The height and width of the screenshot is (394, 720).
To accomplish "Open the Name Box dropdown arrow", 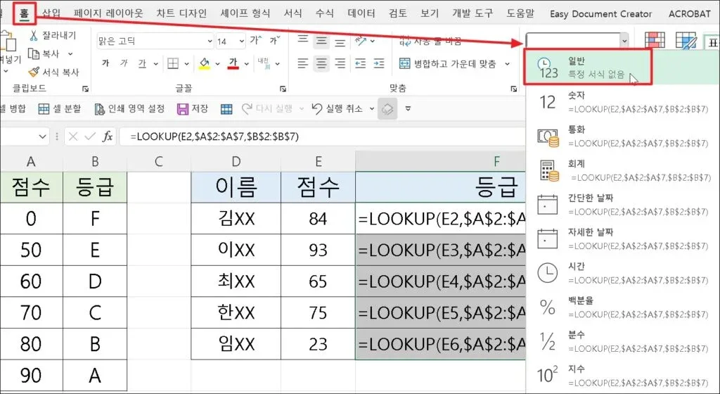I will coord(43,136).
